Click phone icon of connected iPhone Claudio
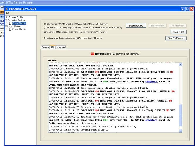Viewport: 195px width, 146px height. pyautogui.click(x=10, y=23)
